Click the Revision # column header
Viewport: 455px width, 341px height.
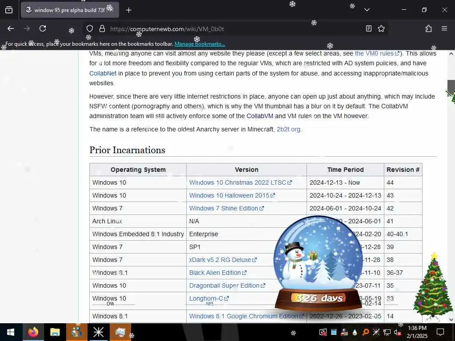point(403,170)
